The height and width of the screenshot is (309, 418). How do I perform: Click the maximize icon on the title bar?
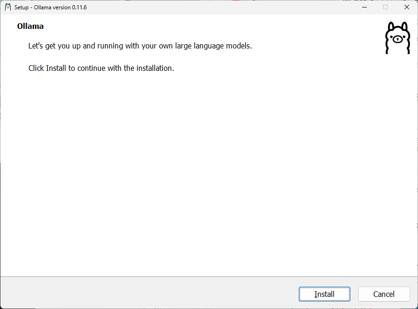[385, 7]
